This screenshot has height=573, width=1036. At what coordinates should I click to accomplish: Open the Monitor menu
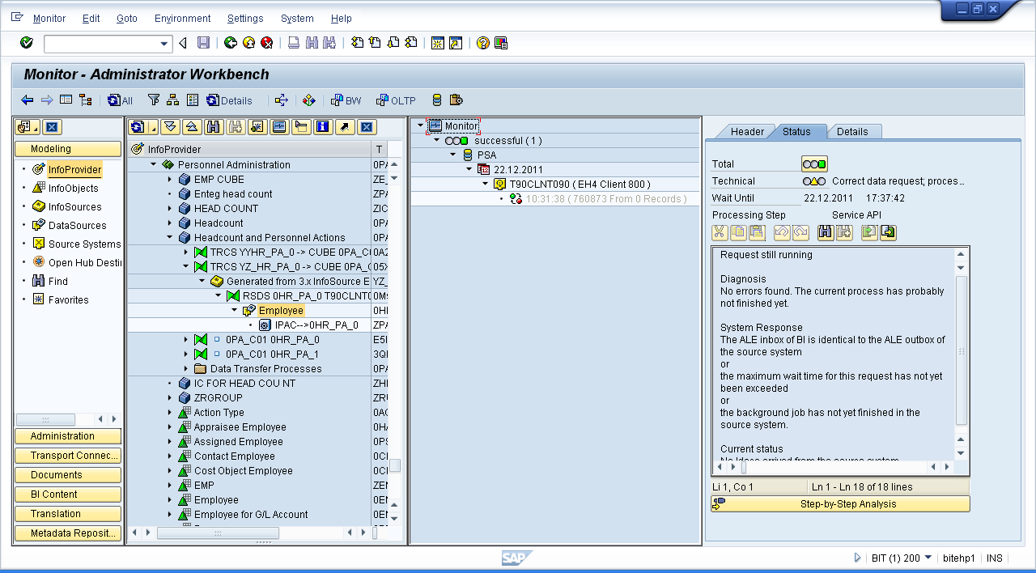[x=49, y=18]
